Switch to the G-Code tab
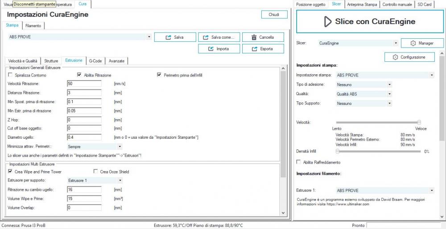 click(95, 60)
